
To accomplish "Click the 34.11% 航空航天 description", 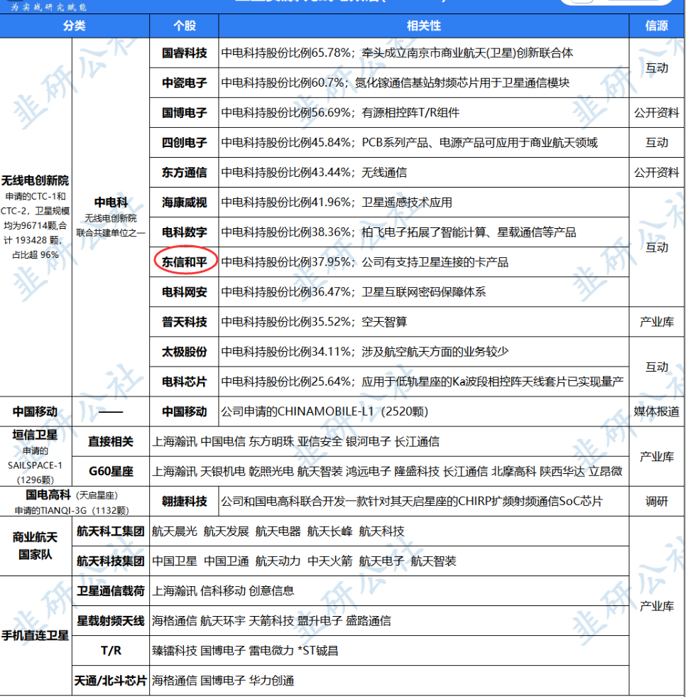I will [x=424, y=352].
